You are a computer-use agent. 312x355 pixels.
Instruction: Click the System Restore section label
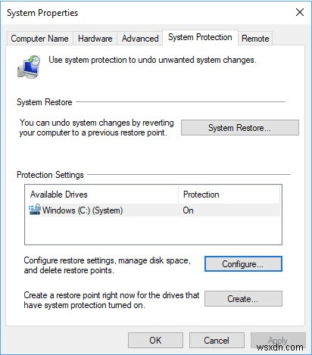point(45,102)
